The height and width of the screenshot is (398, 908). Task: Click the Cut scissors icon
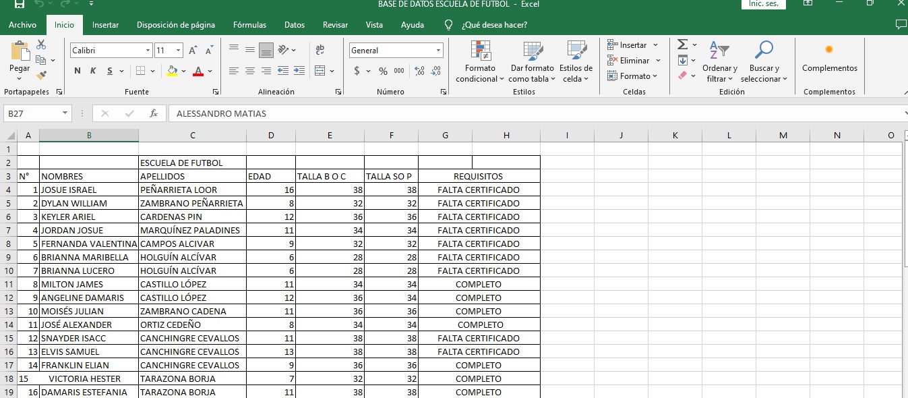(41, 45)
